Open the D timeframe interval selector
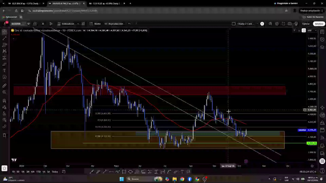The image size is (326, 183). [x=43, y=24]
